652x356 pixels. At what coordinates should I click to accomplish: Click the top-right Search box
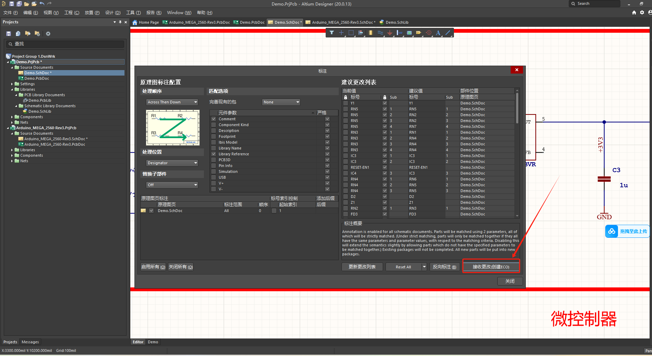point(595,3)
